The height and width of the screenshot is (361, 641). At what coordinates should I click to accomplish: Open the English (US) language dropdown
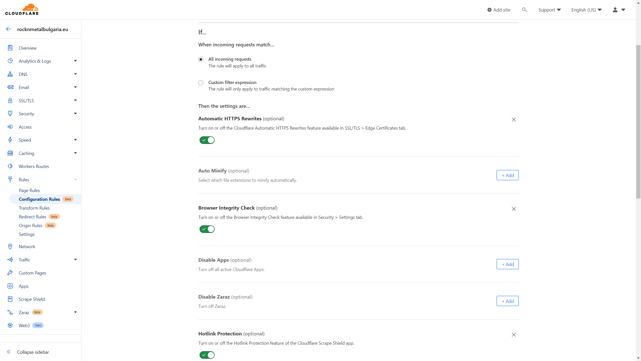pos(586,10)
